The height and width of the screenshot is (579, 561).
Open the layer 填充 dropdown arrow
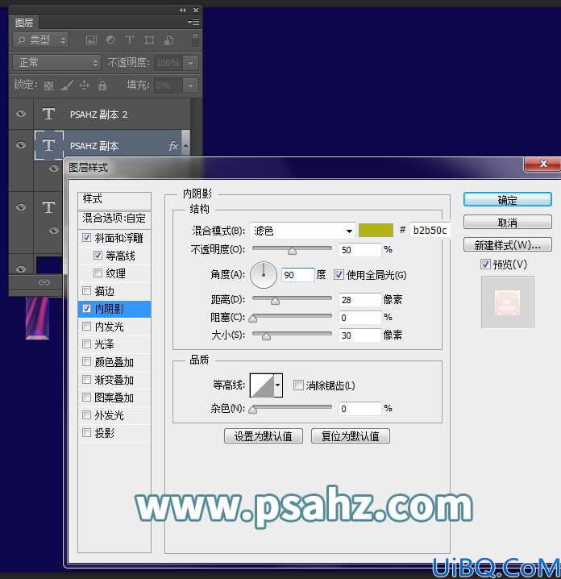[191, 85]
